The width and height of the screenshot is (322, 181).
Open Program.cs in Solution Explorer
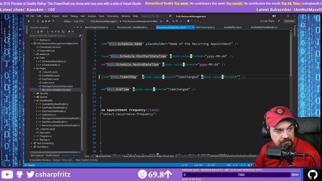pyautogui.click(x=45, y=136)
